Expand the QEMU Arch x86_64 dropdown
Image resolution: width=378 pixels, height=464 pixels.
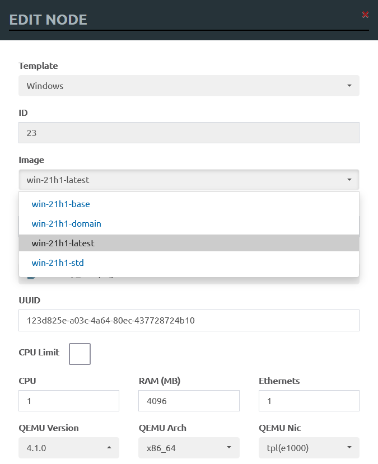point(189,448)
